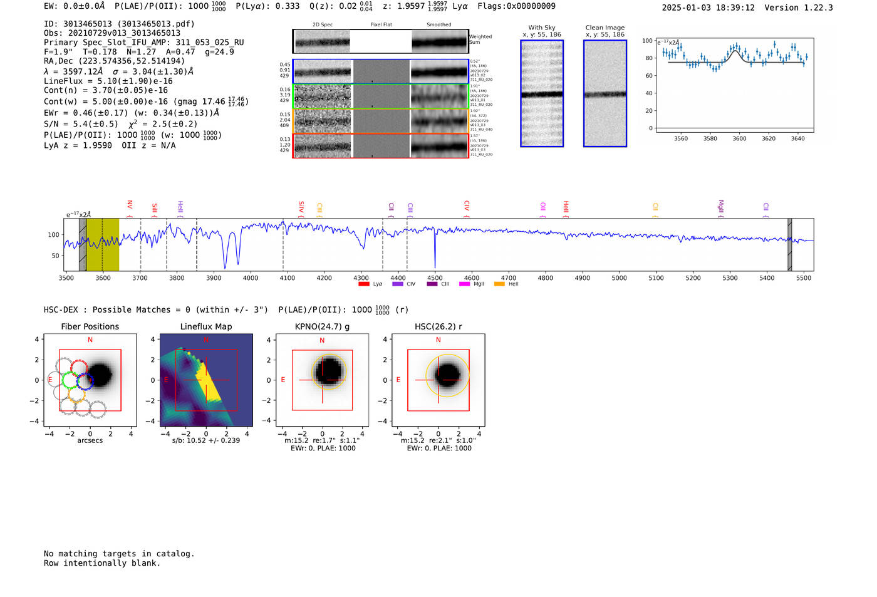This screenshot has height=597, width=877.
Task: Open the With Sky cutout image
Action: [542, 93]
